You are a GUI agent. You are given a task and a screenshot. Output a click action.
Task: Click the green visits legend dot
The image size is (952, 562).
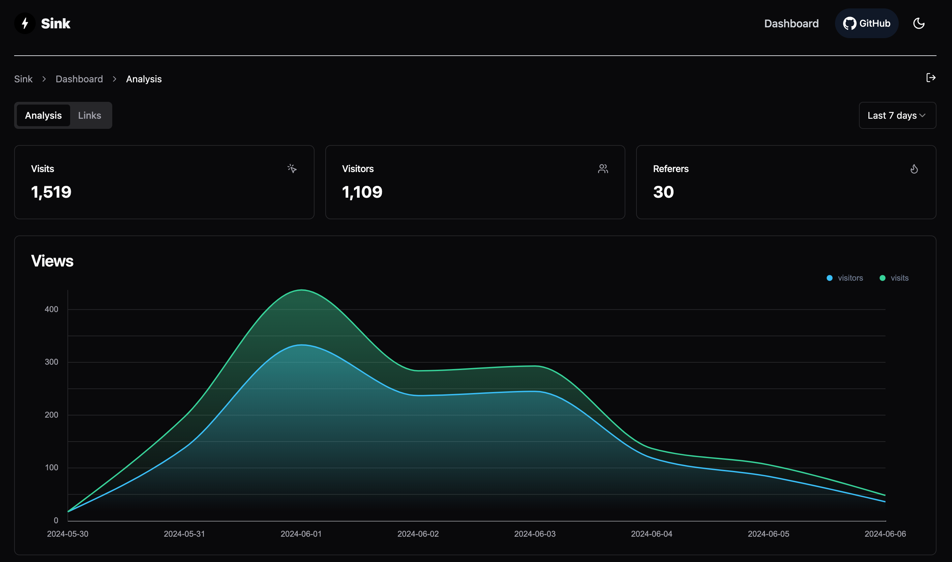(x=882, y=278)
